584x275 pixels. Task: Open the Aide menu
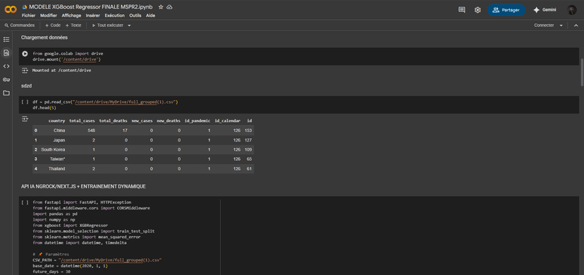point(150,16)
